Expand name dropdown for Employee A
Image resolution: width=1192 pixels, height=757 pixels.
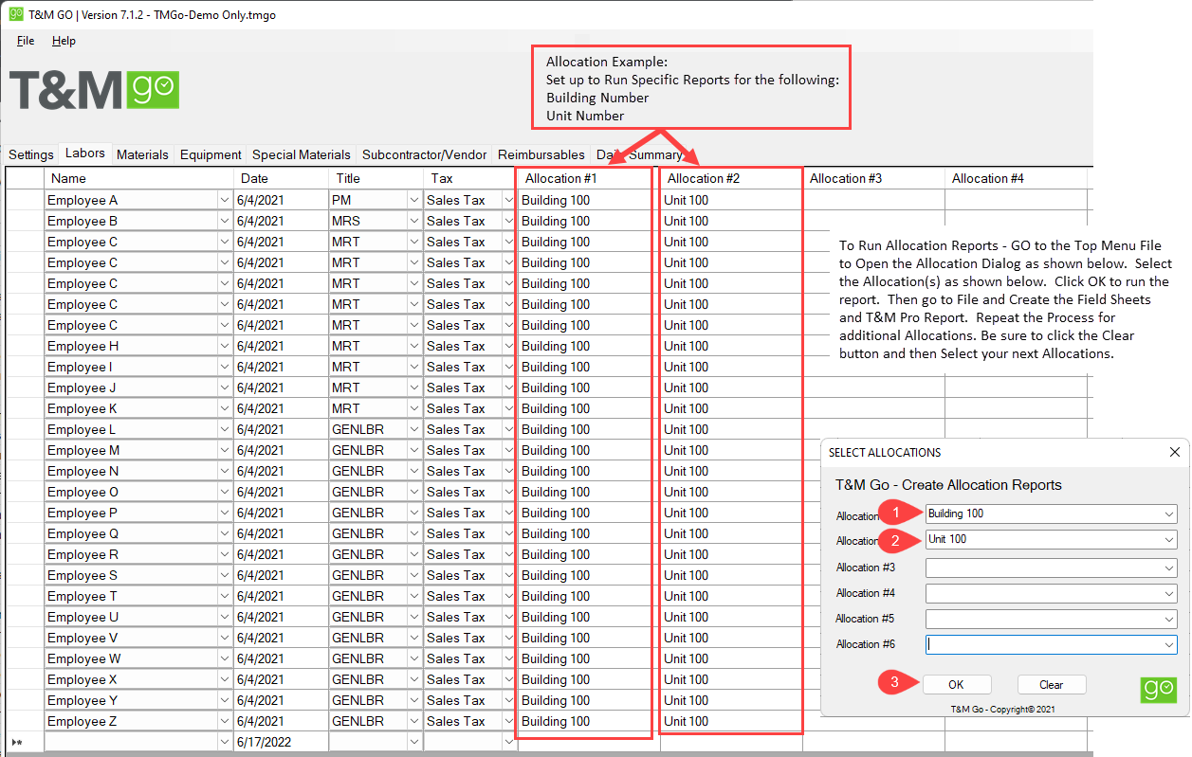tap(224, 200)
